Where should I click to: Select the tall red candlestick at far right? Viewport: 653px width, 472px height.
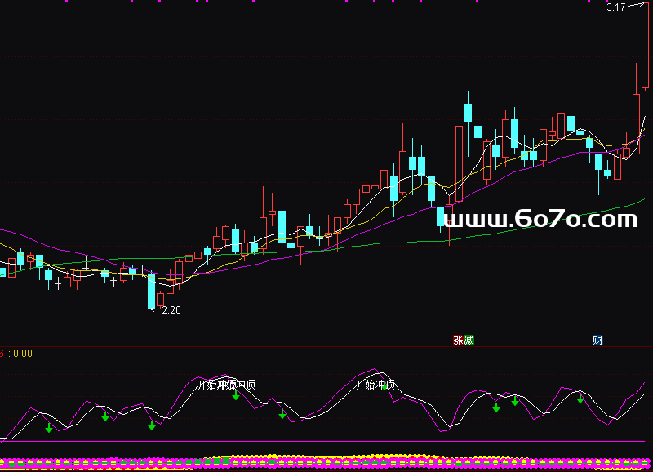644,45
